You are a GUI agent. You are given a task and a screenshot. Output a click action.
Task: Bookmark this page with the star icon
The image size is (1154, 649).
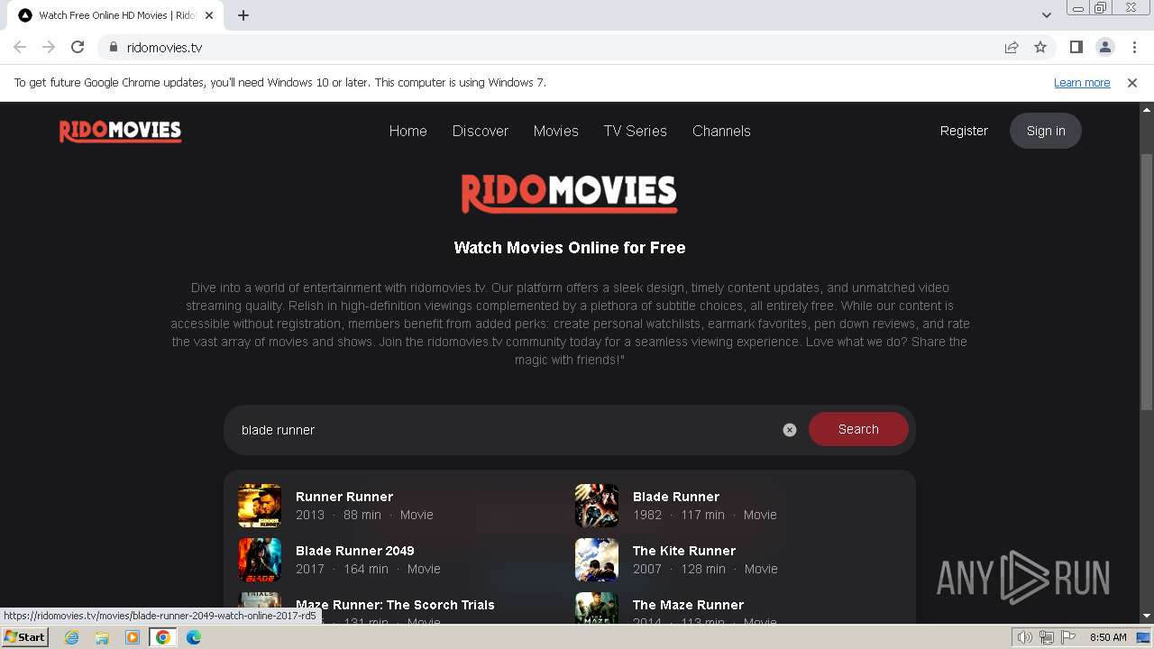pyautogui.click(x=1040, y=47)
